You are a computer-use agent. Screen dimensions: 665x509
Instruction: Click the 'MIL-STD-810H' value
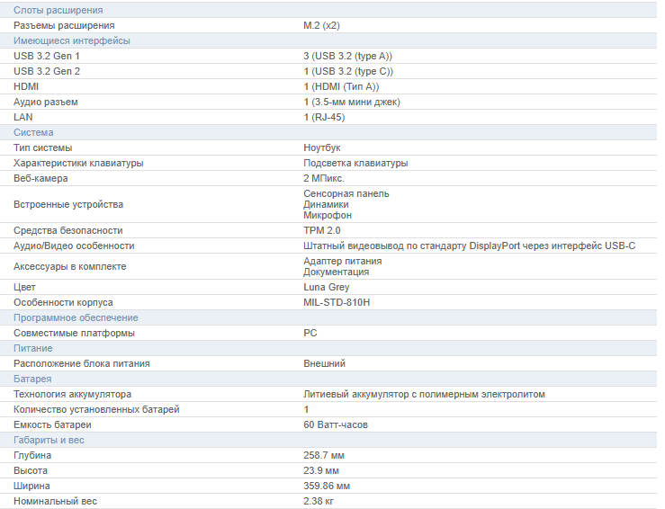pyautogui.click(x=337, y=302)
